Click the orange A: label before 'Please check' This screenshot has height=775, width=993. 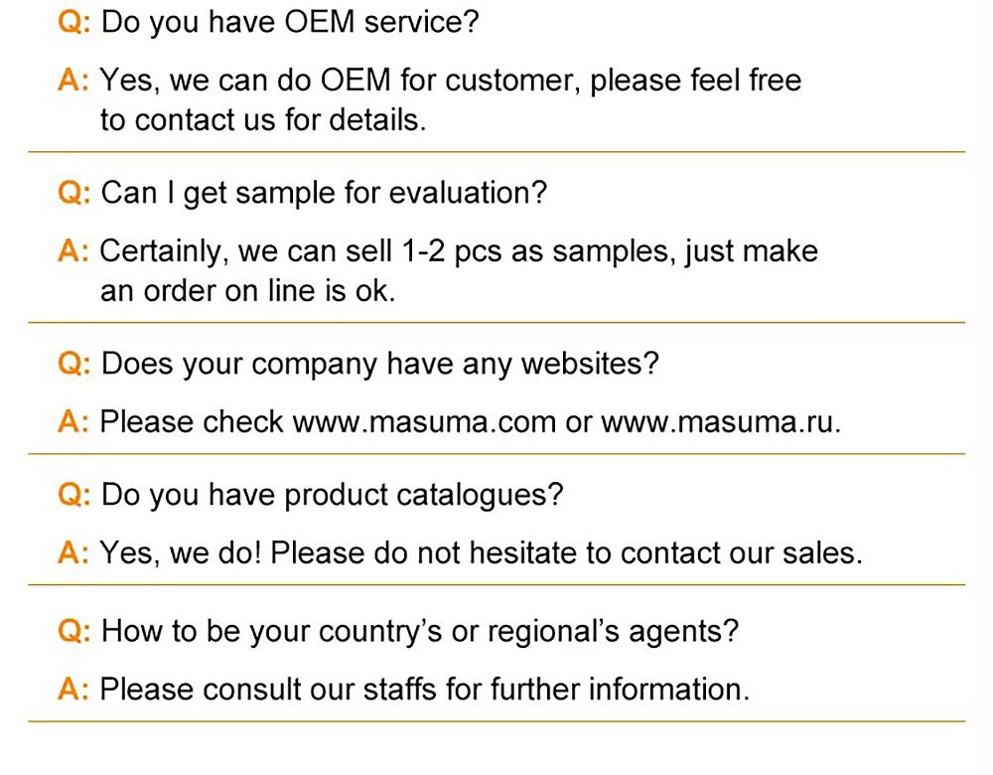(x=75, y=421)
